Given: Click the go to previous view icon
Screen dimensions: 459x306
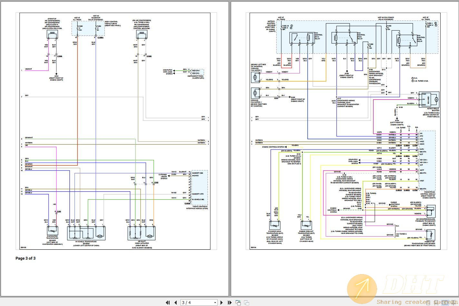Looking at the screenshot, I should 238,302.
